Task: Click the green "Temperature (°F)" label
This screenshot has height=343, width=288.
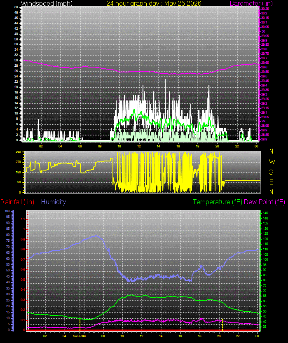Action: point(217,202)
